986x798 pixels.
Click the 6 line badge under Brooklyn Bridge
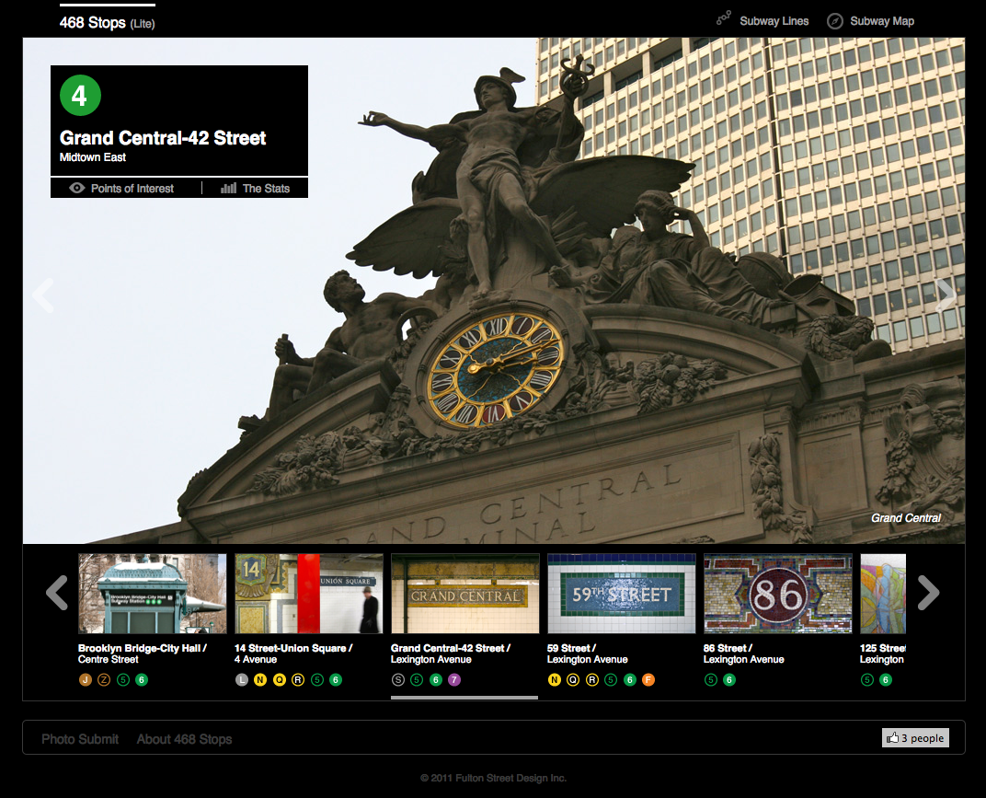click(x=143, y=679)
